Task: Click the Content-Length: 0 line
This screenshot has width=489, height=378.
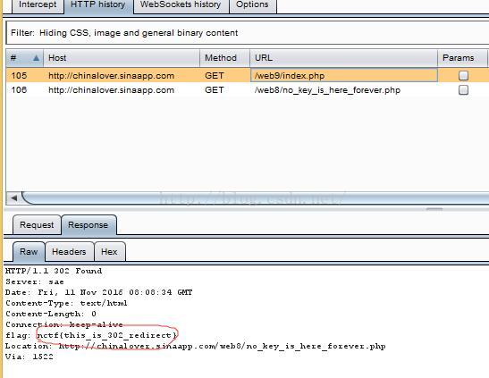Action: (51, 314)
